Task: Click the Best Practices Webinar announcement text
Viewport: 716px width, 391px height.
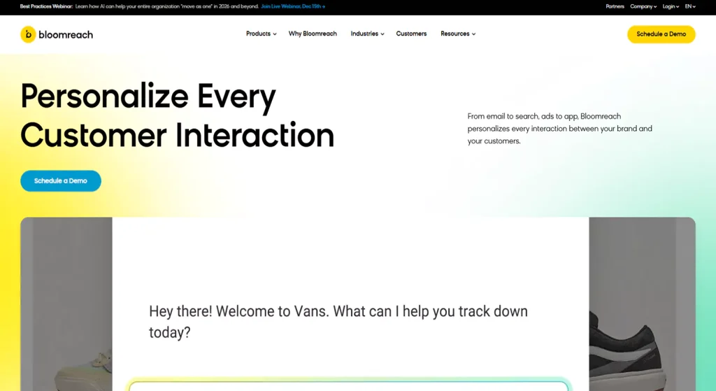Action: click(x=139, y=6)
